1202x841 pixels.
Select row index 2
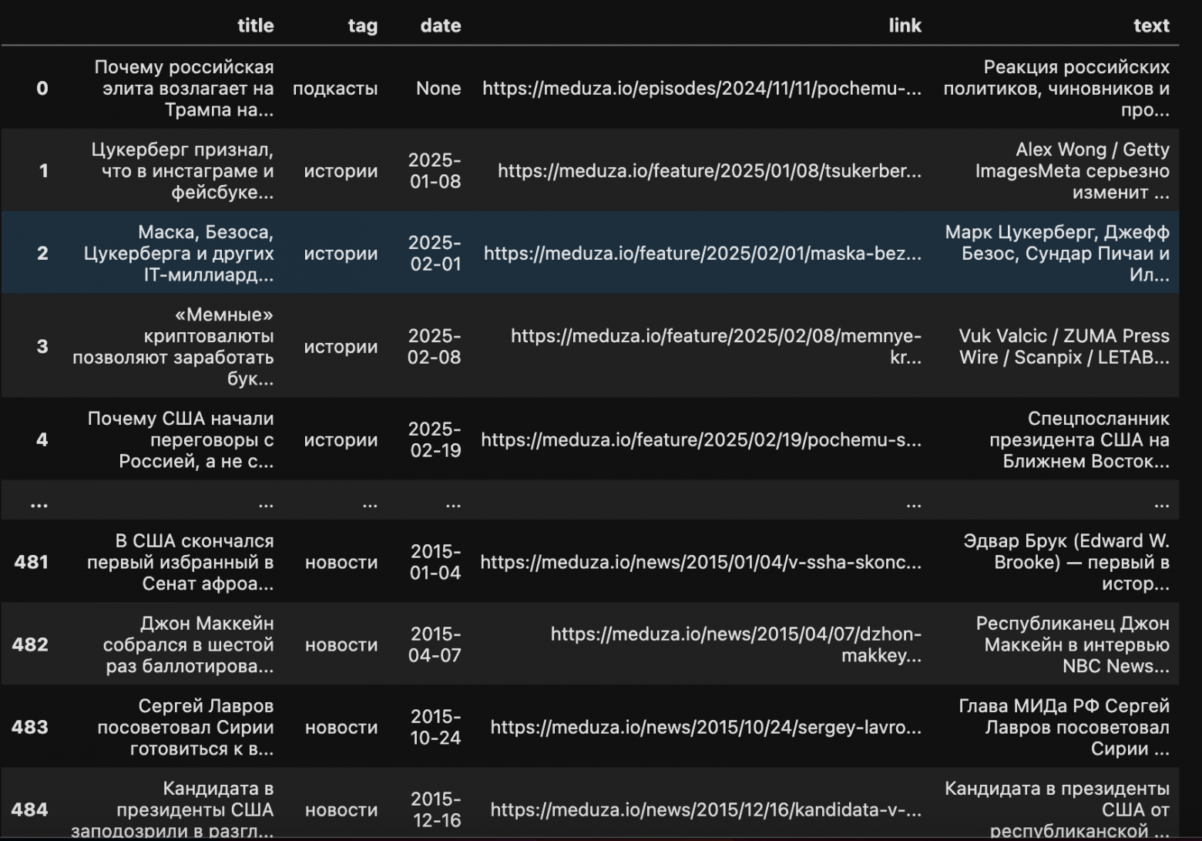point(42,253)
